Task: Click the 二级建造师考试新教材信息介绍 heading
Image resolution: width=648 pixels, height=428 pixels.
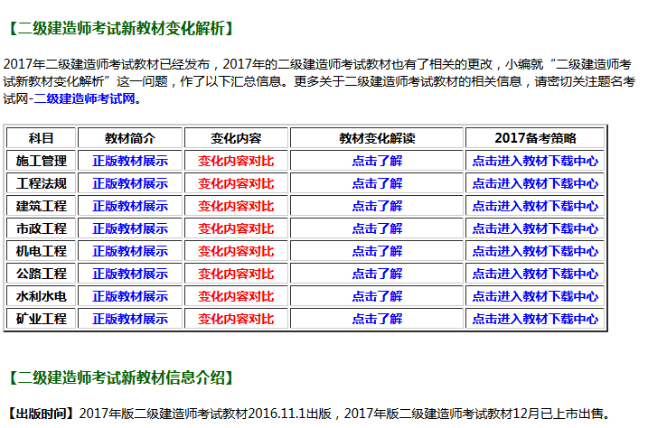Action: [x=121, y=377]
